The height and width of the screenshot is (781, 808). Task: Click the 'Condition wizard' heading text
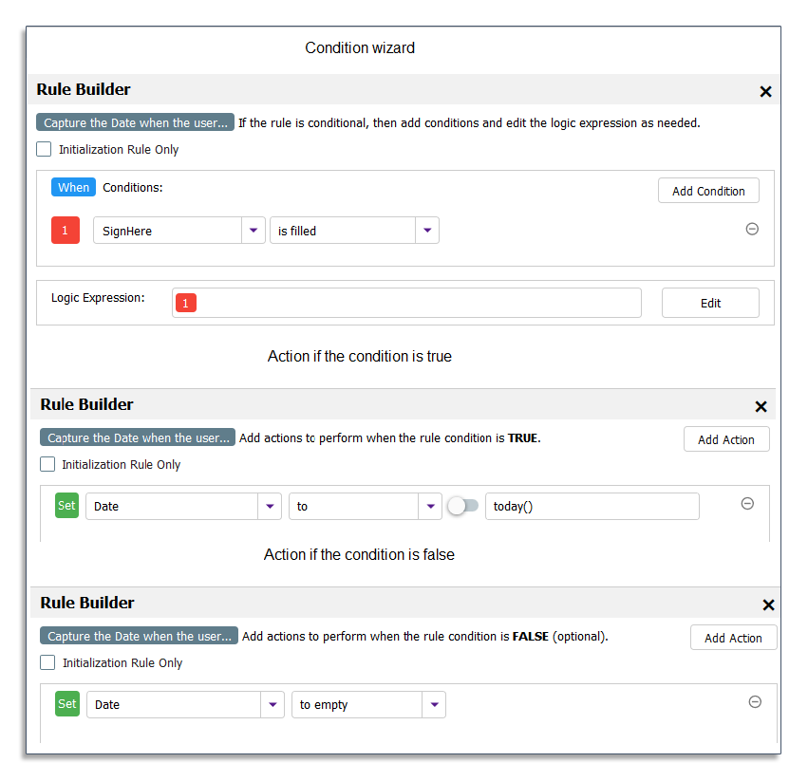click(360, 47)
